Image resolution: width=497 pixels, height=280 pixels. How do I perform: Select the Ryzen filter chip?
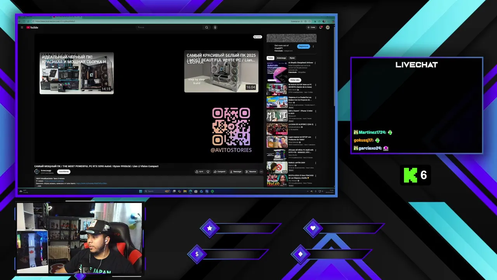point(292,58)
